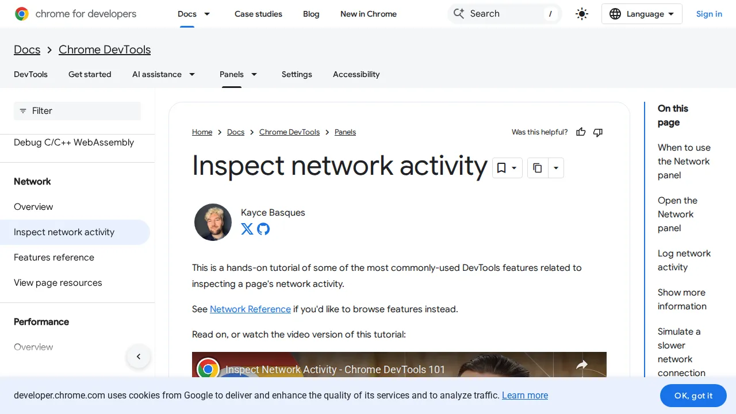Toggle the light/dark theme sun icon
This screenshot has width=736, height=414.
[581, 14]
